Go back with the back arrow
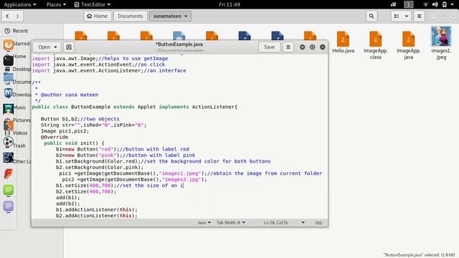 [x=7, y=16]
